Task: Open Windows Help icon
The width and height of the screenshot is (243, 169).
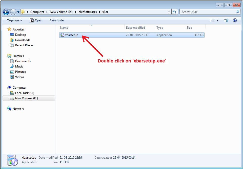Action: tap(235, 20)
